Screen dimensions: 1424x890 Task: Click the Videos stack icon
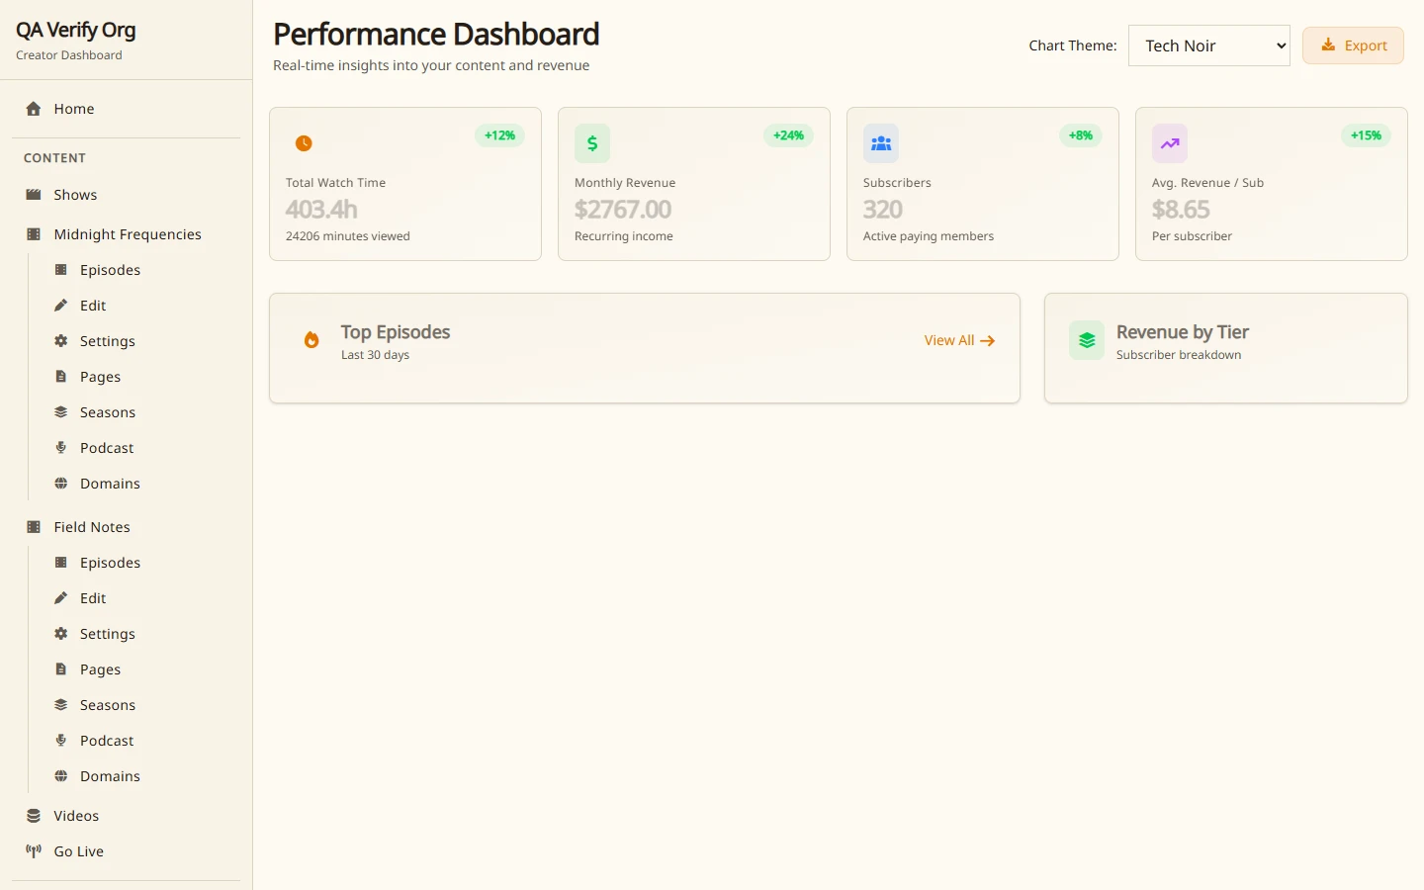point(34,816)
